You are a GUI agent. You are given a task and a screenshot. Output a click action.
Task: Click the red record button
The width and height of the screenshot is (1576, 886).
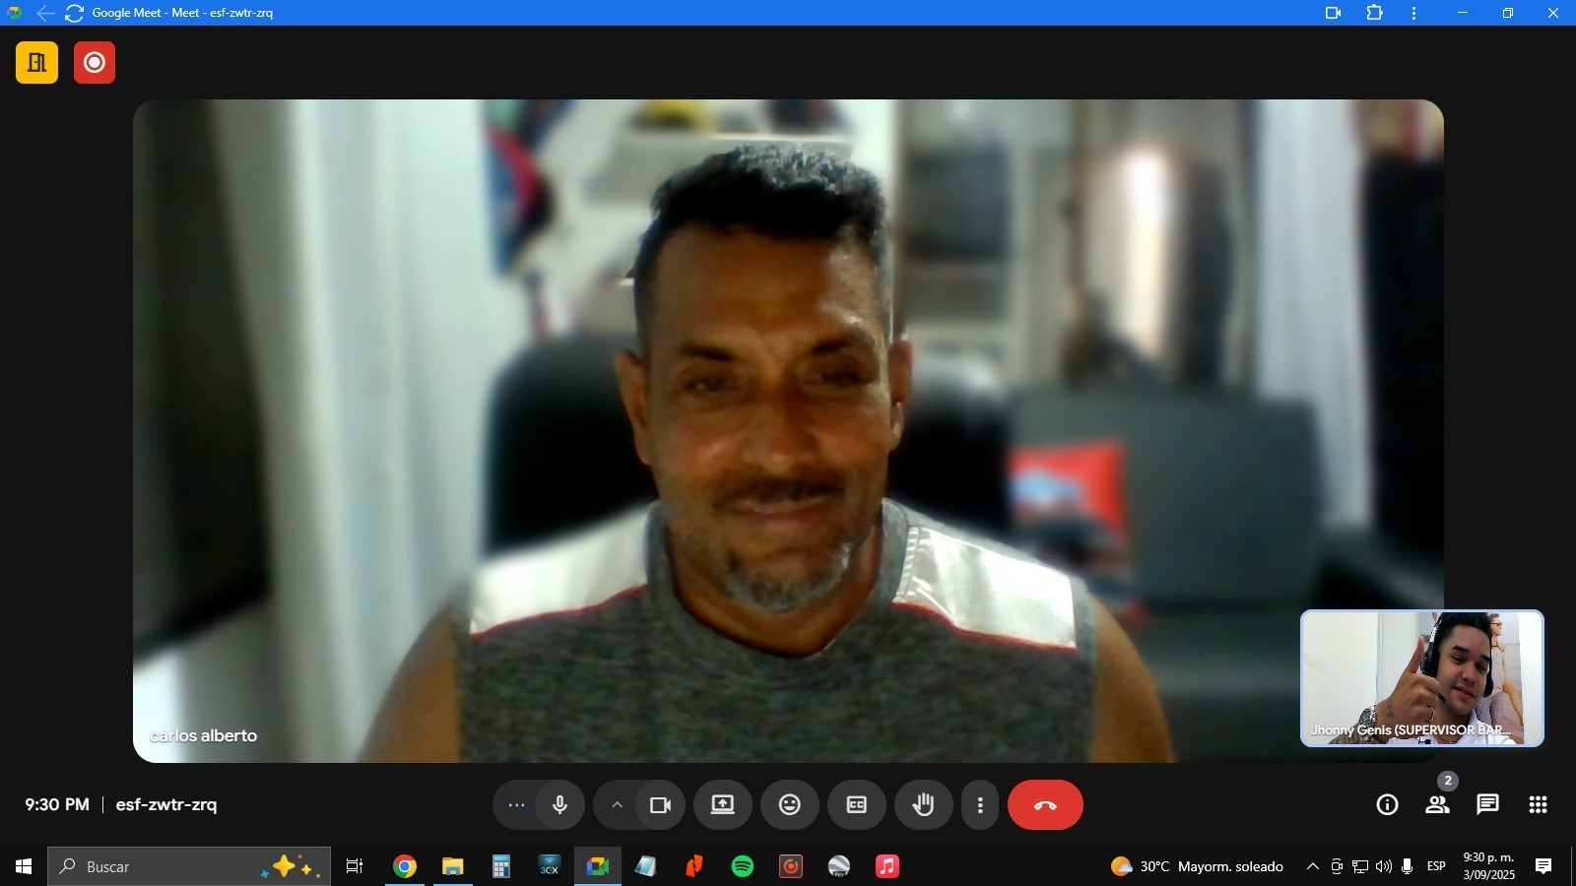95,63
